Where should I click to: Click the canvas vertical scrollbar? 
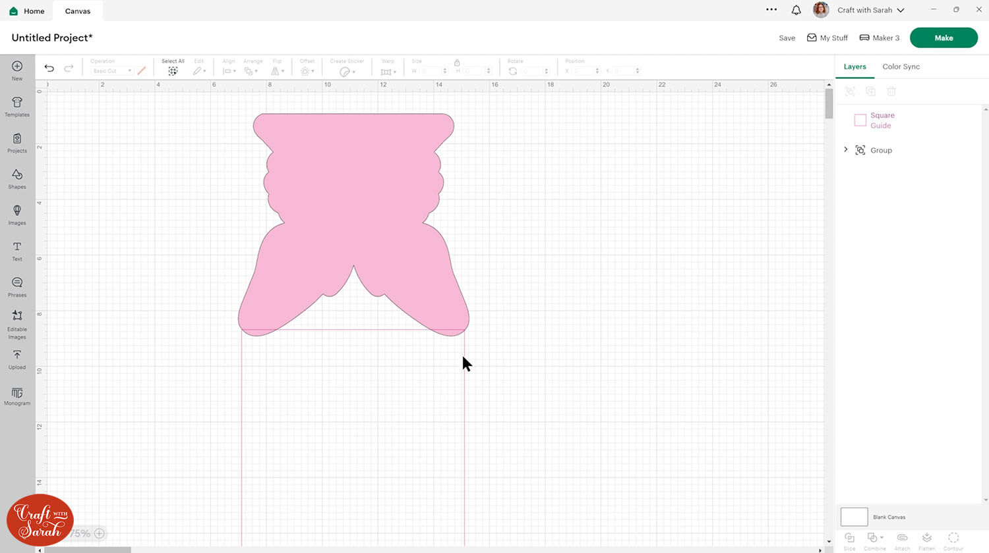[829, 103]
